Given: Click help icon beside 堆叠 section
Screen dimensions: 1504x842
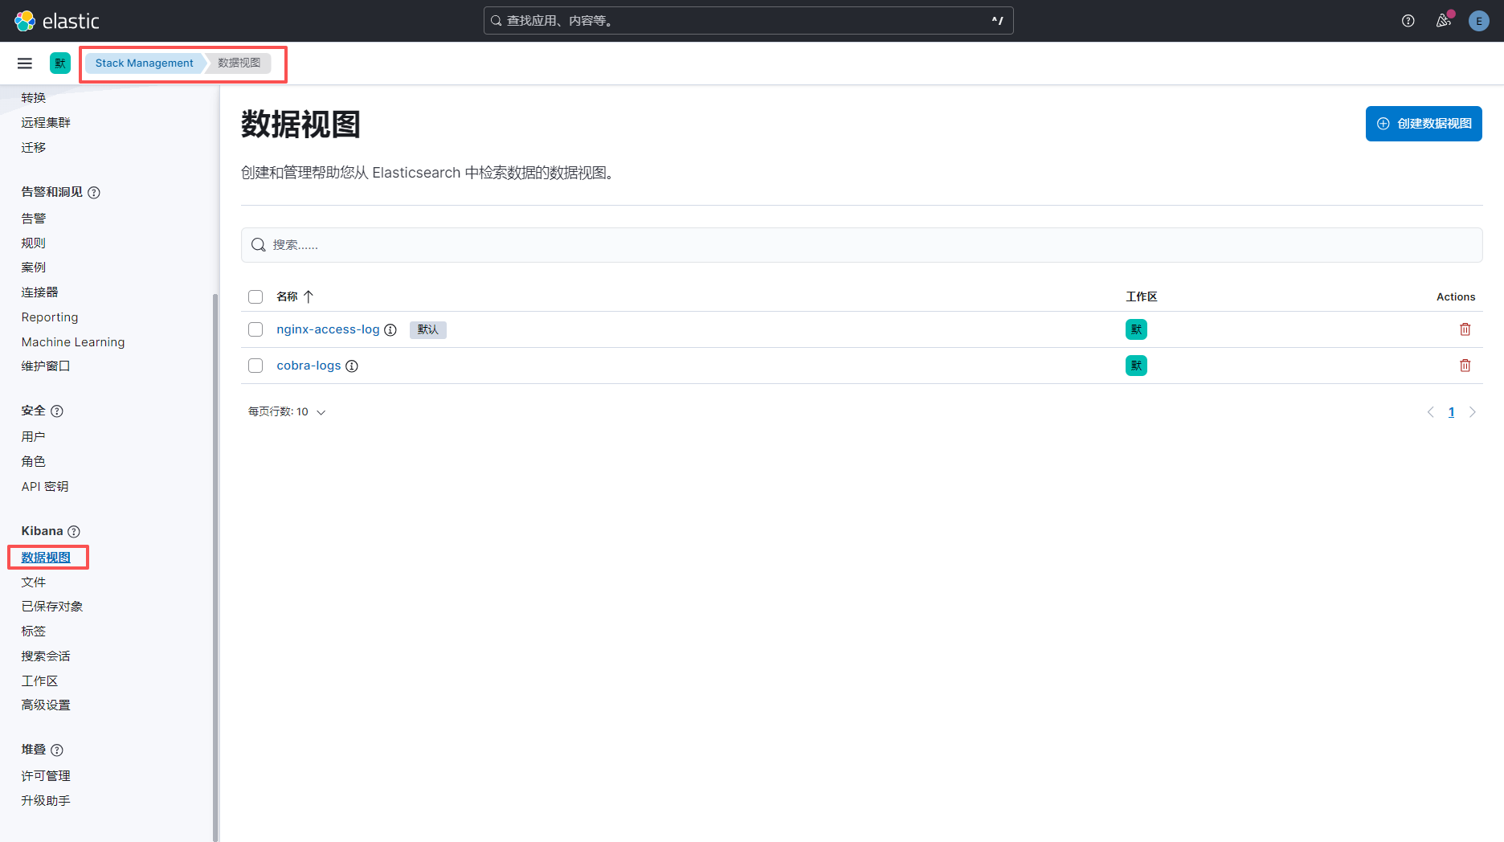Looking at the screenshot, I should tap(57, 750).
